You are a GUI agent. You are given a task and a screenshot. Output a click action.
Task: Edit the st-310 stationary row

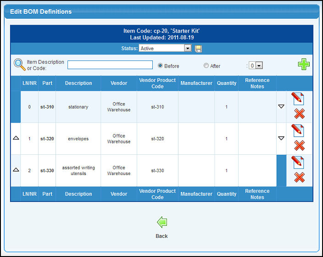click(298, 99)
